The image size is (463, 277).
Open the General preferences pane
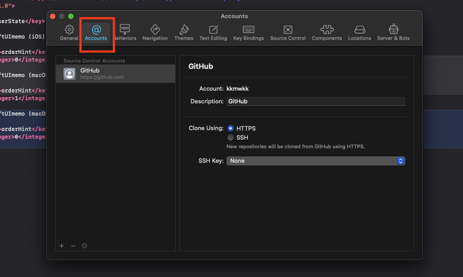pos(69,33)
